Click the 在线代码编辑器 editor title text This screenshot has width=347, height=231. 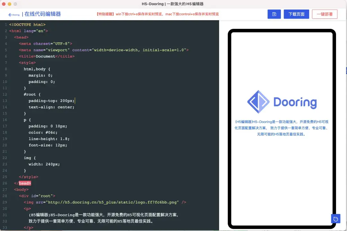[43, 14]
